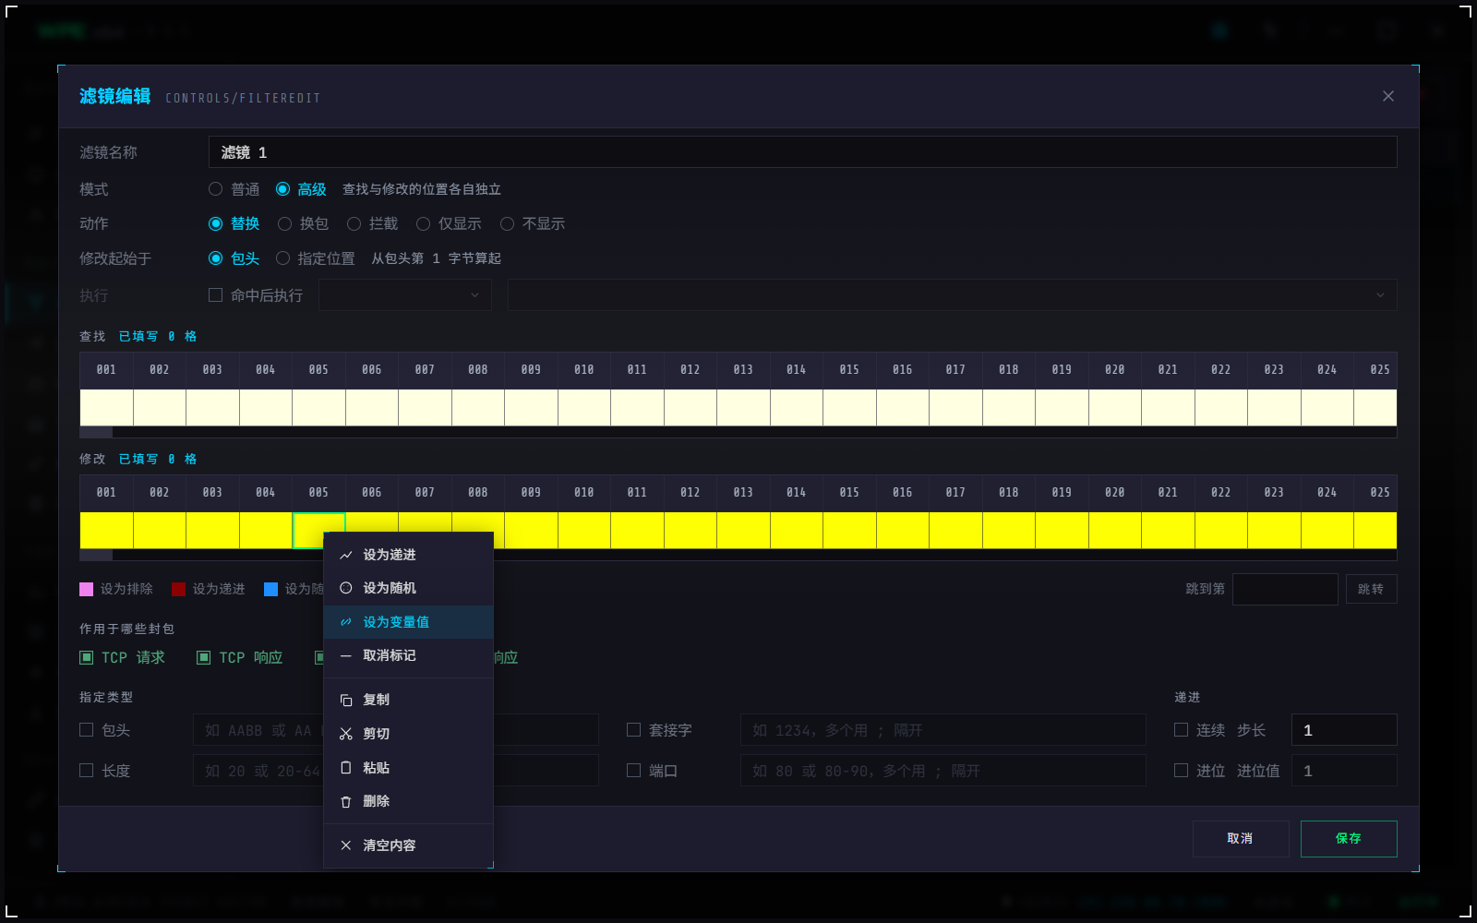Click the clipboard icon beside 粘贴
Image resolution: width=1477 pixels, height=923 pixels.
[346, 768]
